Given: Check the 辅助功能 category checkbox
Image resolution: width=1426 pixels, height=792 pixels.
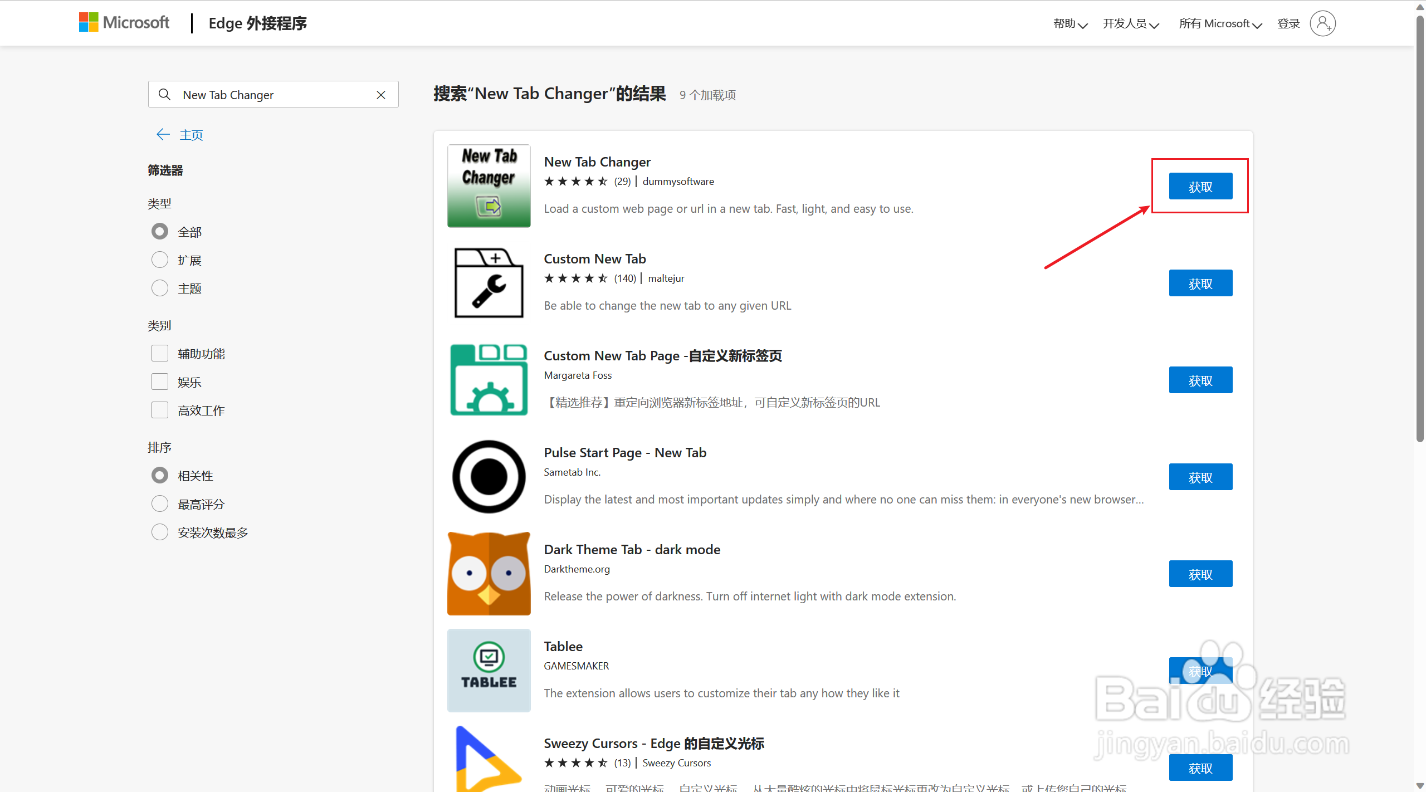Looking at the screenshot, I should click(160, 353).
